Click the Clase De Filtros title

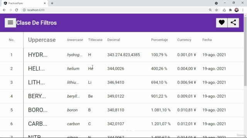pos(36,23)
